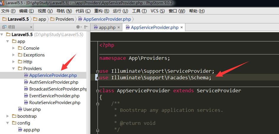Collapse the Providers folder tree arrow
The image size is (279, 134).
[x=14, y=69]
